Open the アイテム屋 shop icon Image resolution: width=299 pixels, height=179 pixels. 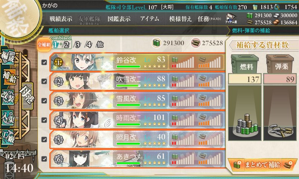click(x=231, y=18)
